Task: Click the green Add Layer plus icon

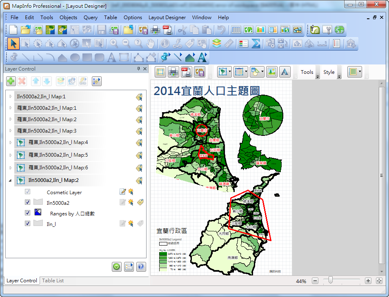Action: pos(11,81)
